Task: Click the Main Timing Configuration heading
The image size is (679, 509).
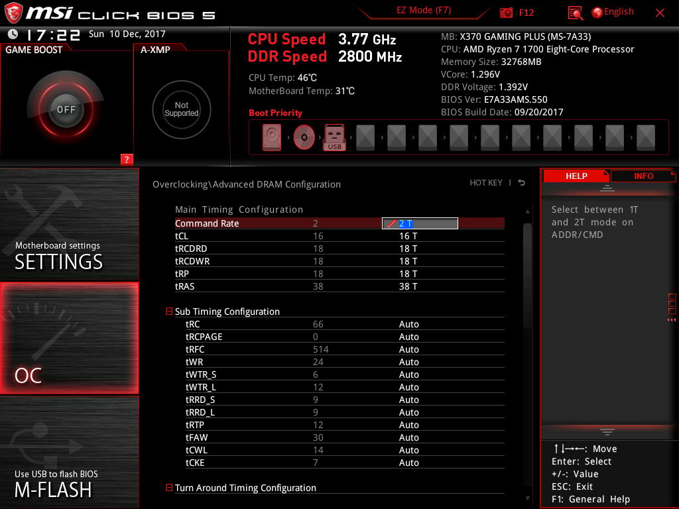Action: [x=239, y=209]
